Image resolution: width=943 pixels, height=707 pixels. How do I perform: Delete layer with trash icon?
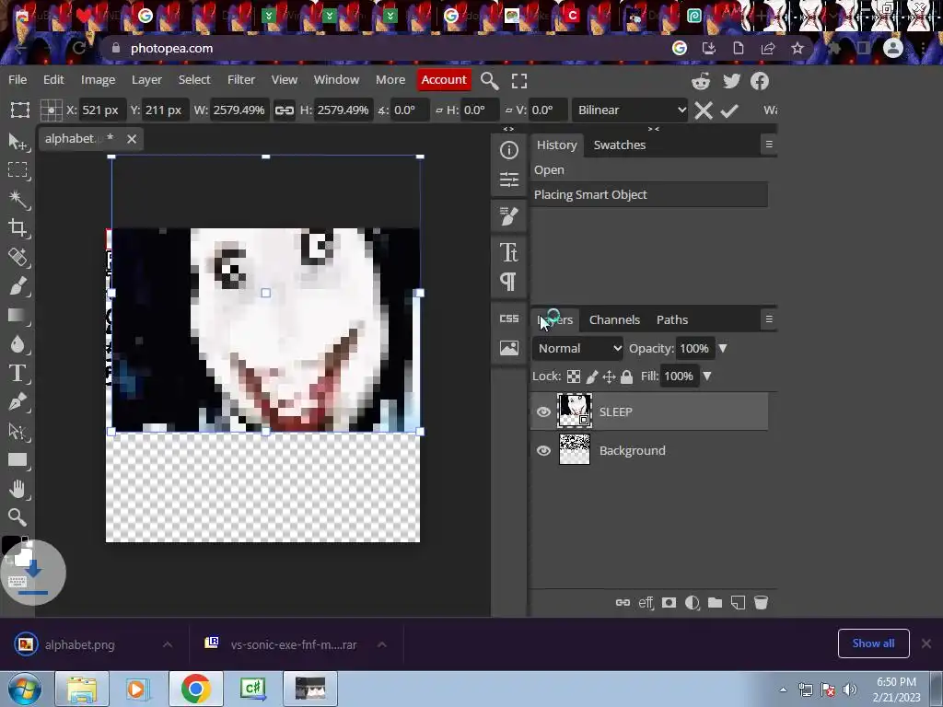(761, 602)
